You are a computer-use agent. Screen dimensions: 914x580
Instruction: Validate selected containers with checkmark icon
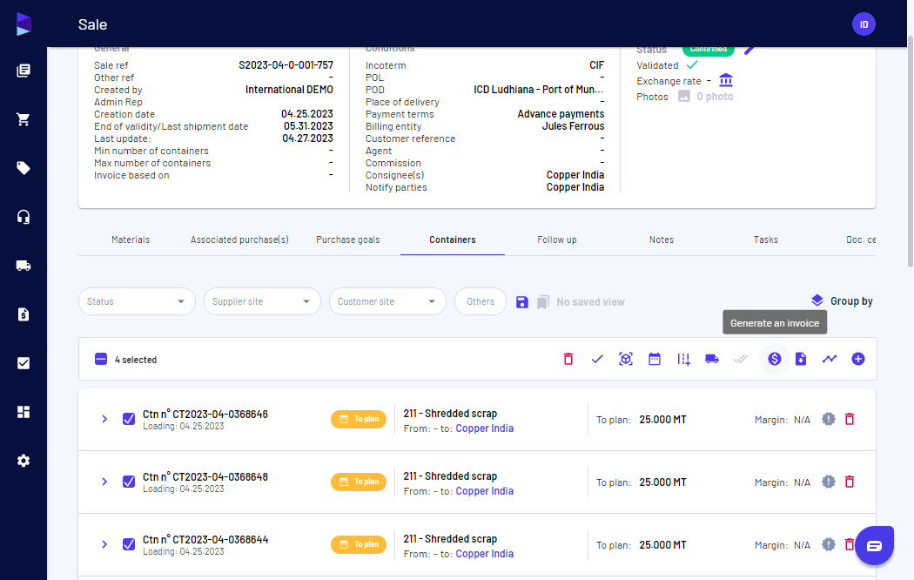click(x=597, y=359)
